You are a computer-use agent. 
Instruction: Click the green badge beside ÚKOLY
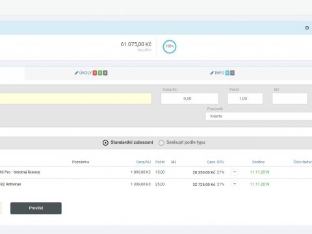[100, 73]
